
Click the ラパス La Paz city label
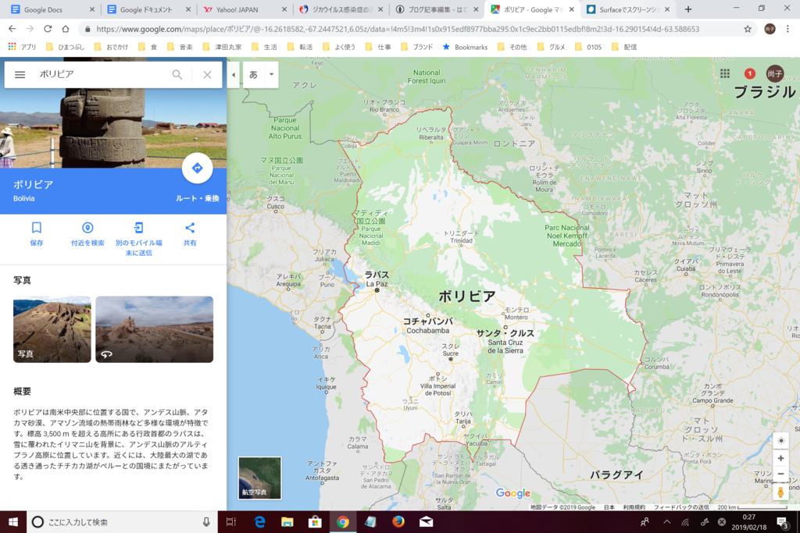tap(377, 279)
